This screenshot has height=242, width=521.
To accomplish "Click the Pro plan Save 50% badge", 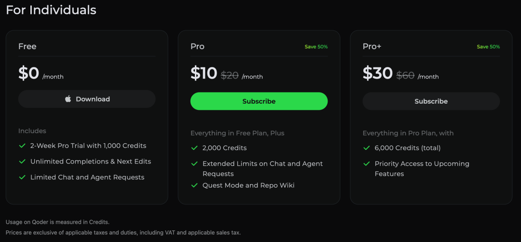I will [x=316, y=47].
